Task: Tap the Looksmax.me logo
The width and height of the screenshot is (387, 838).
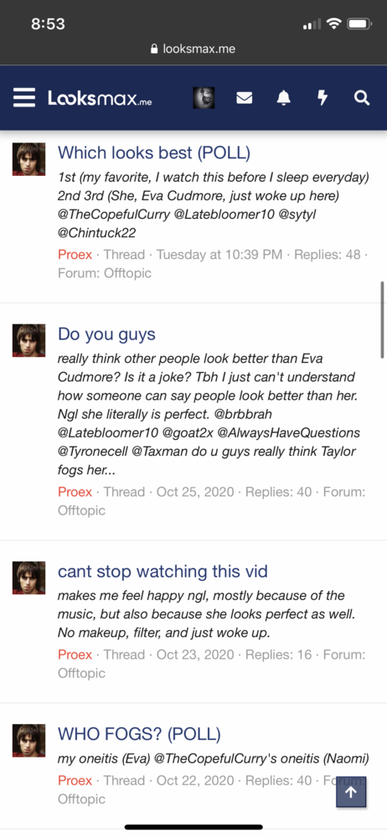Action: 100,98
